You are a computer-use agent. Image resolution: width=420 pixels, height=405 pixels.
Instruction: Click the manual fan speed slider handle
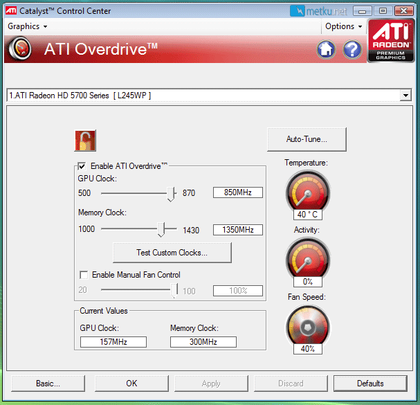(174, 291)
